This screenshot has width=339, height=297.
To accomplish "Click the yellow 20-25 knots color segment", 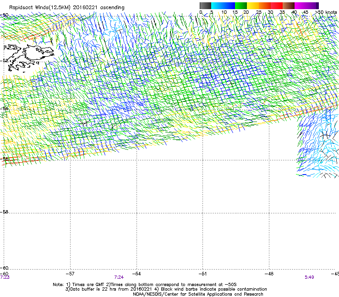I will [253, 5].
